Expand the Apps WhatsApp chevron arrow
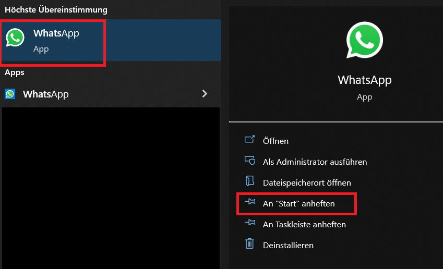The width and height of the screenshot is (443, 269). [205, 94]
